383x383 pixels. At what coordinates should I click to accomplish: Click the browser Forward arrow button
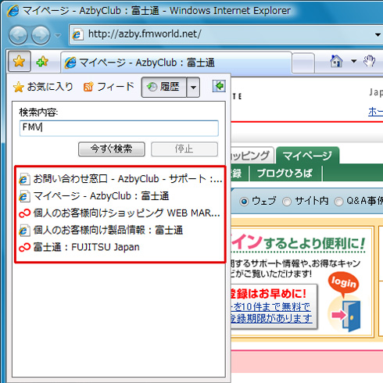(x=41, y=35)
